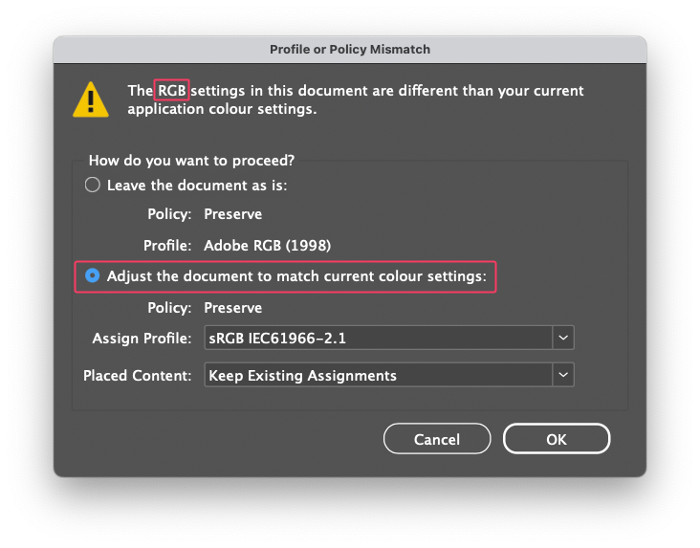Select the Leave the document as is radio button

pyautogui.click(x=93, y=185)
